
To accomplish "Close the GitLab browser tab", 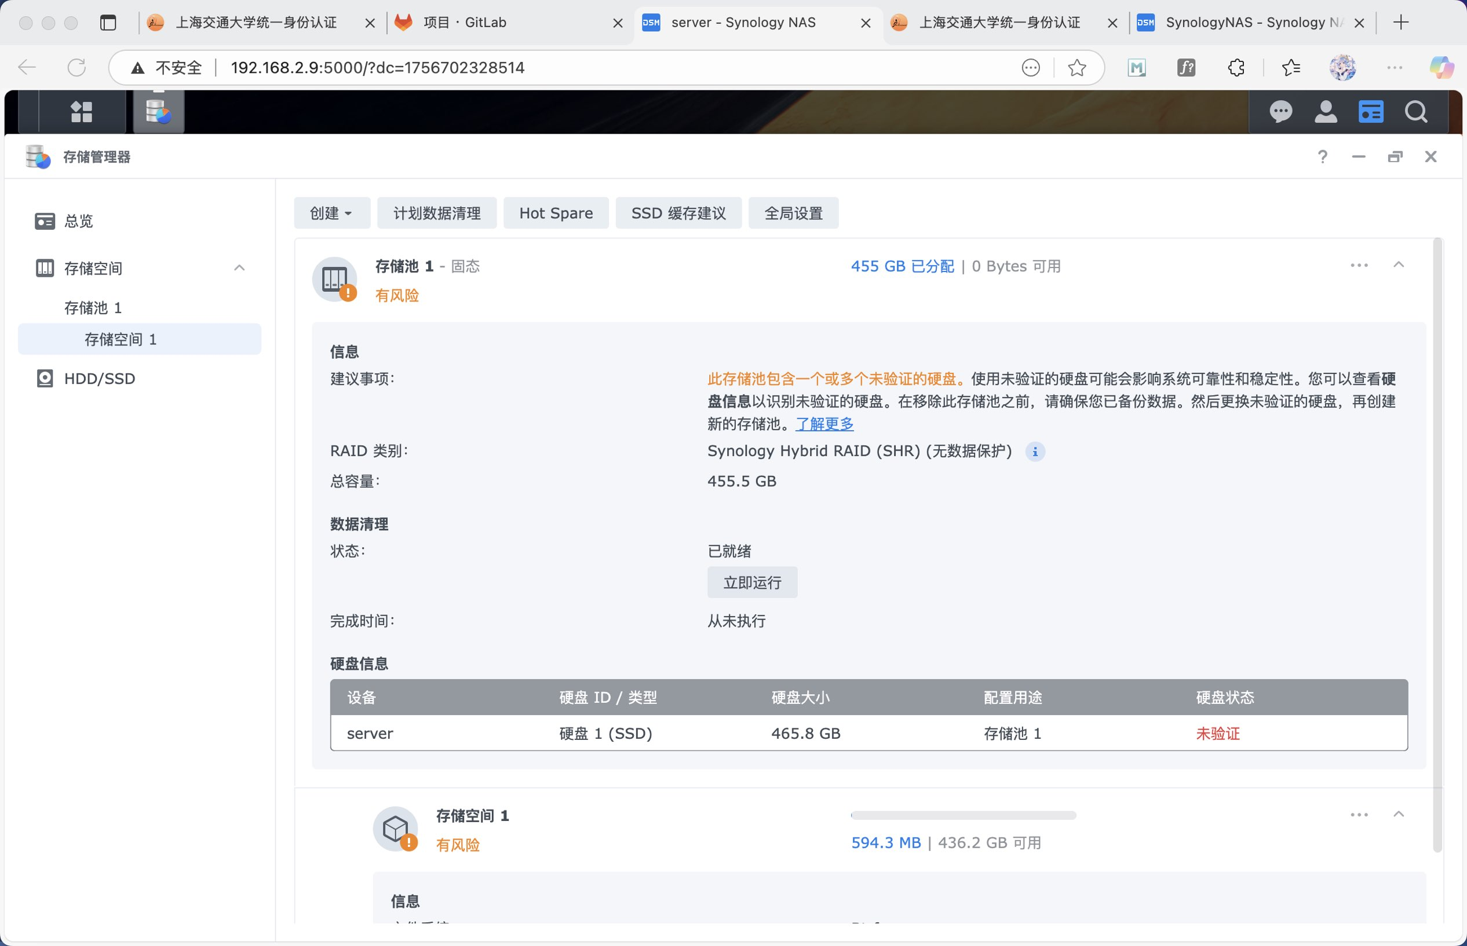I will pos(618,23).
